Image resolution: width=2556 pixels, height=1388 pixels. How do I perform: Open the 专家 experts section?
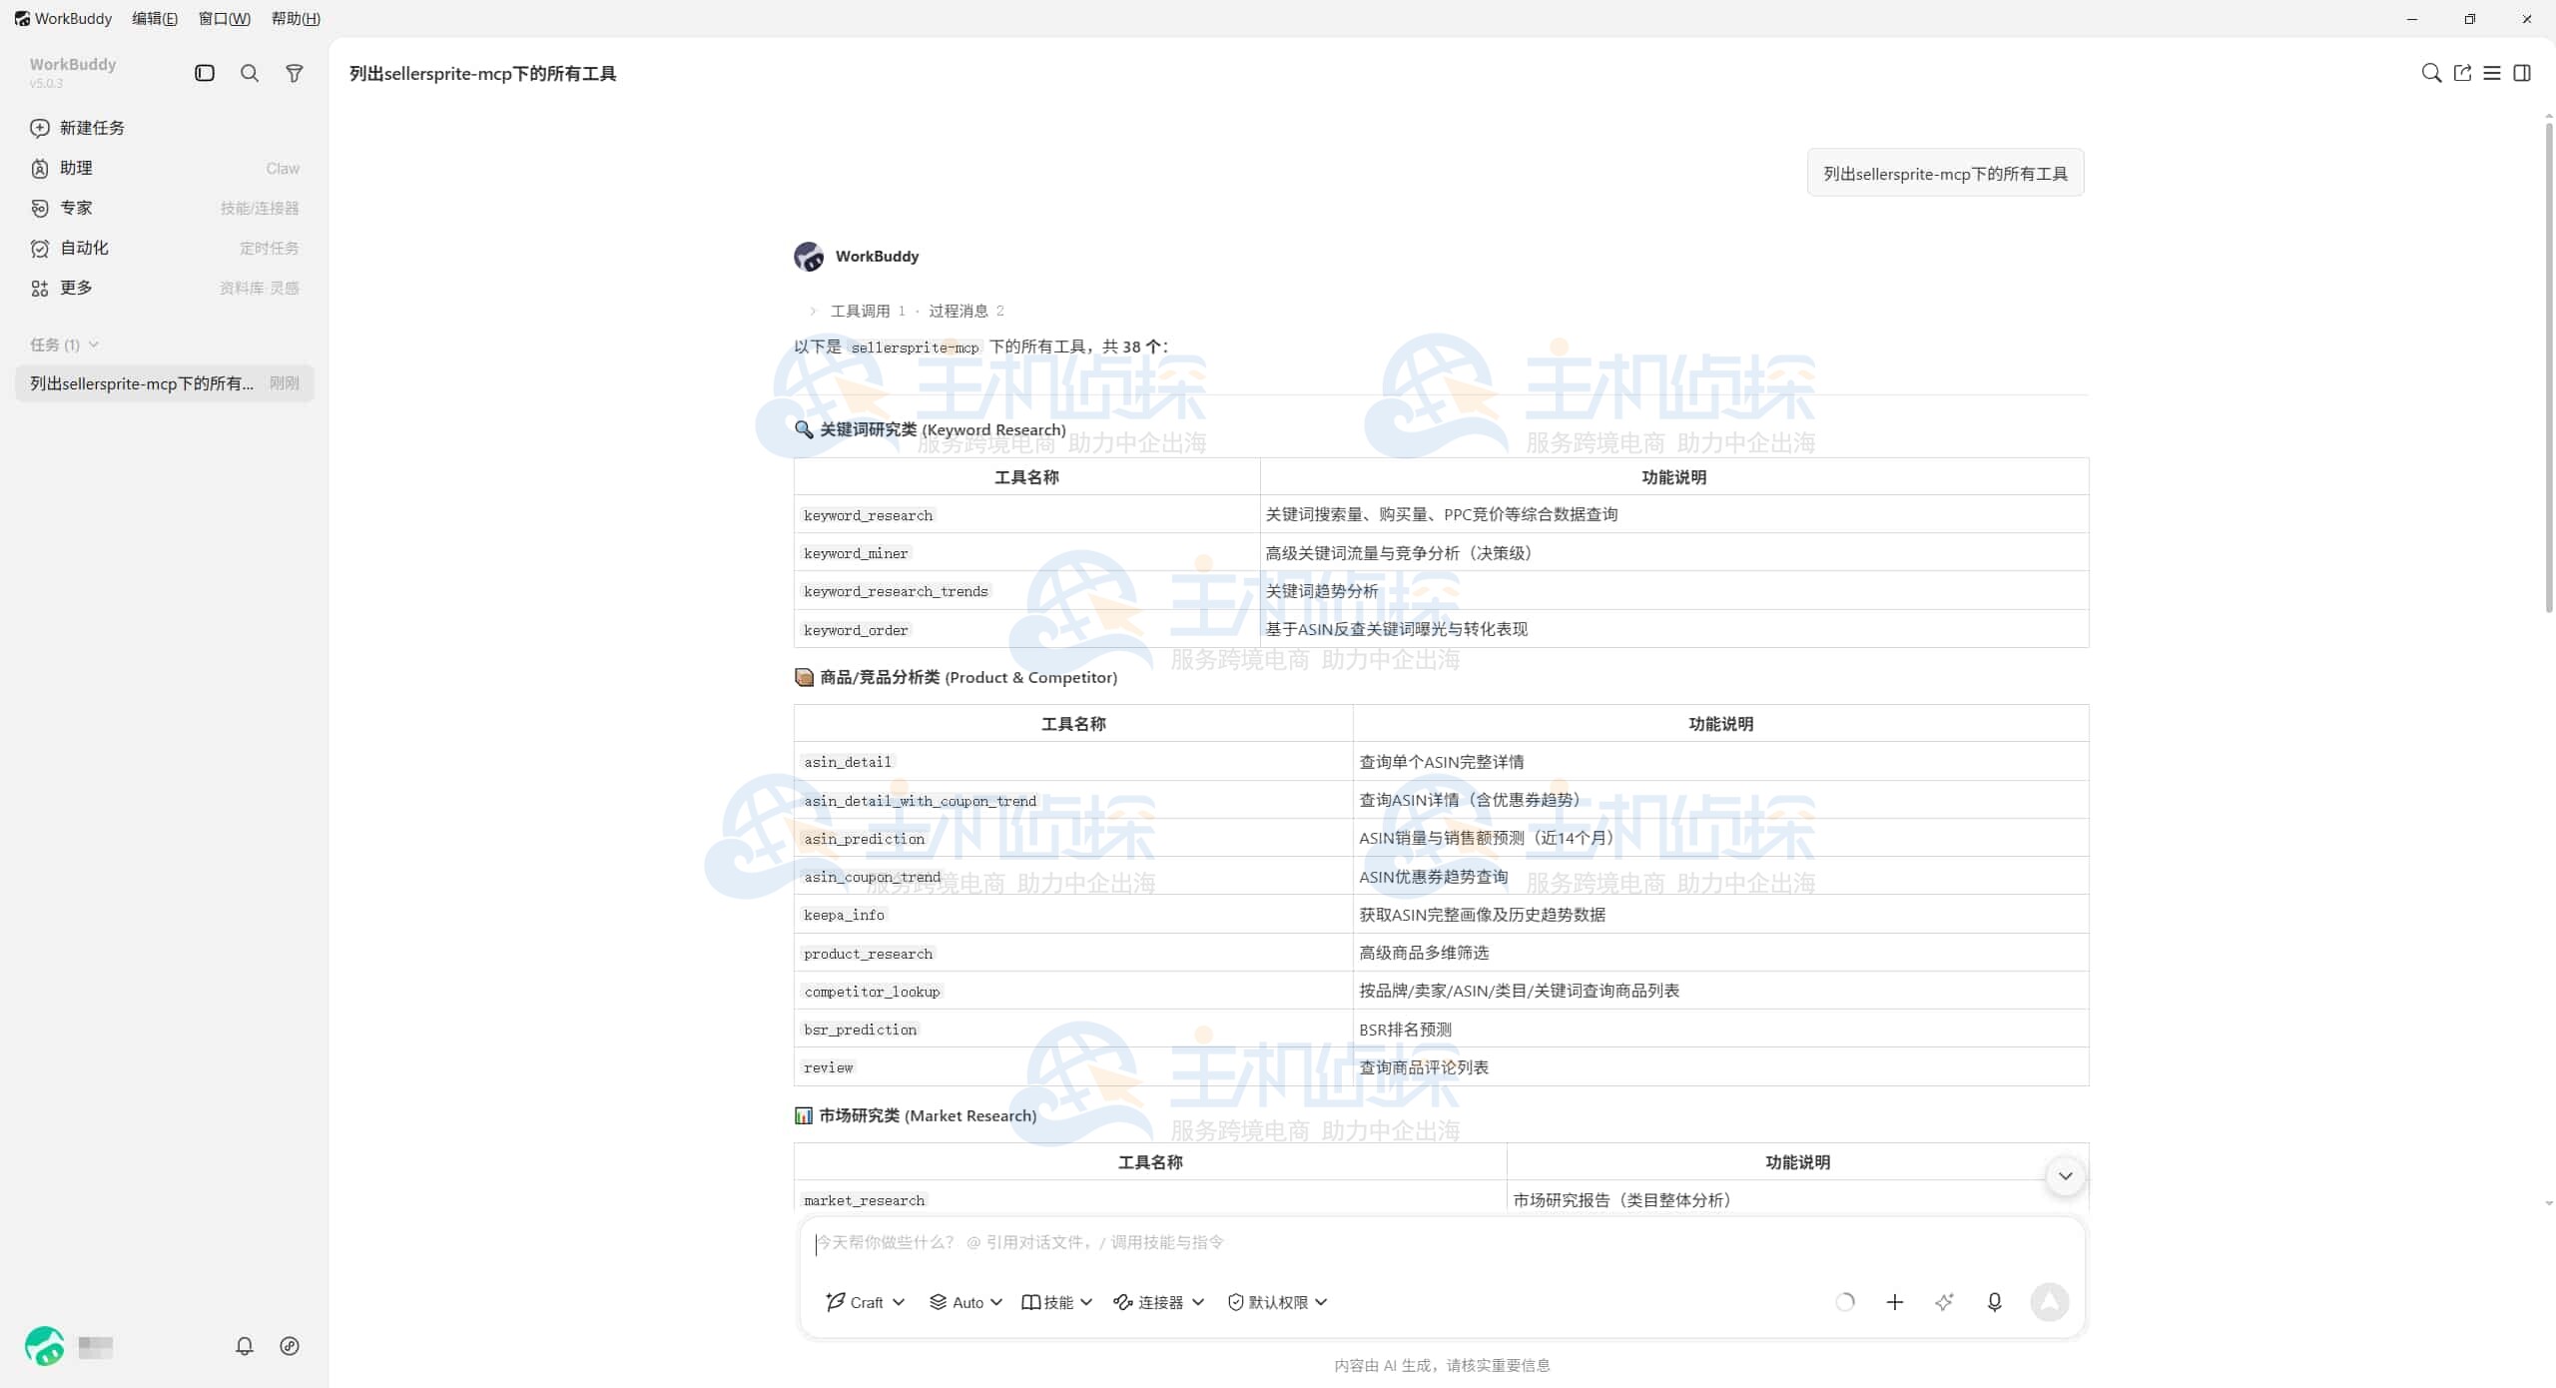pyautogui.click(x=165, y=208)
